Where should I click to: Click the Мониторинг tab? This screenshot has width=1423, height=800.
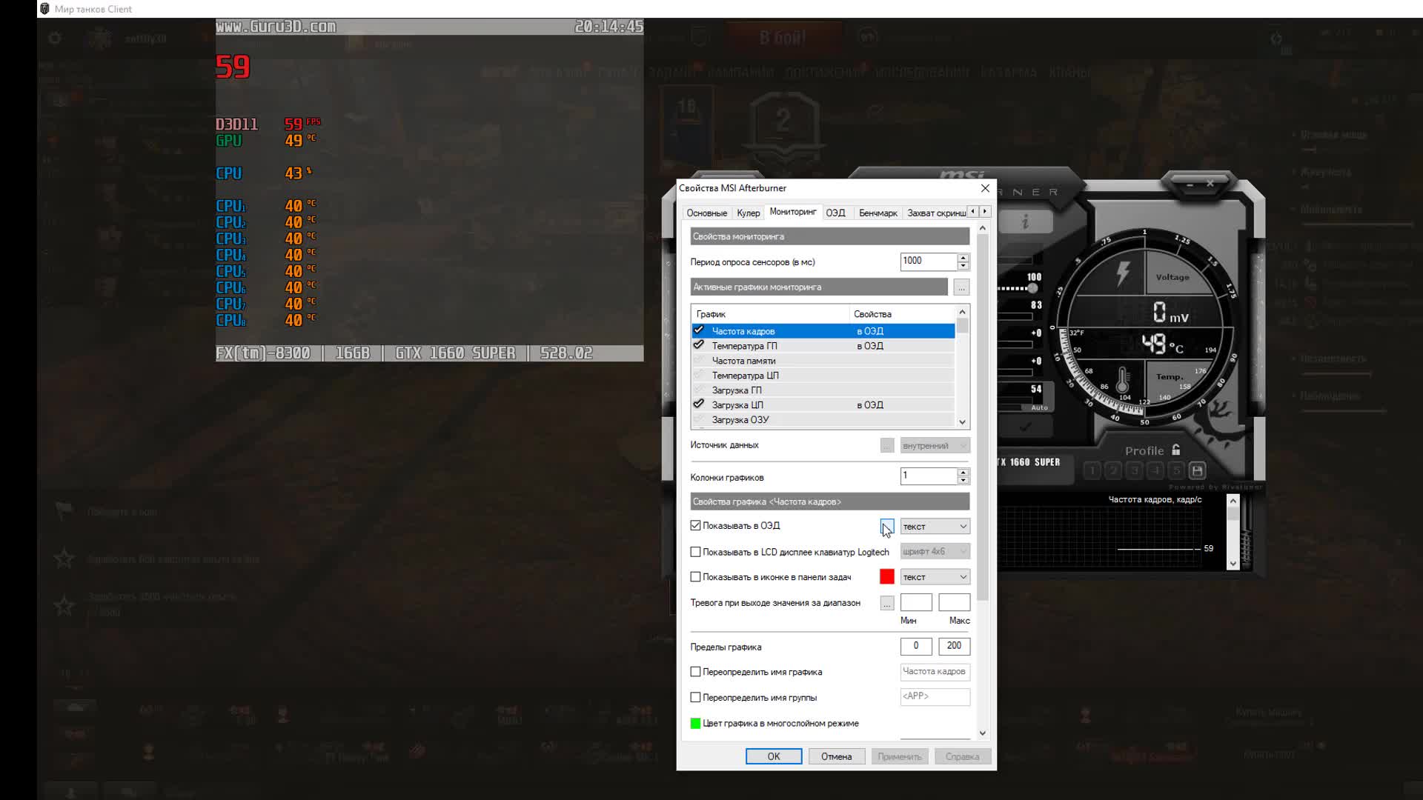(791, 212)
